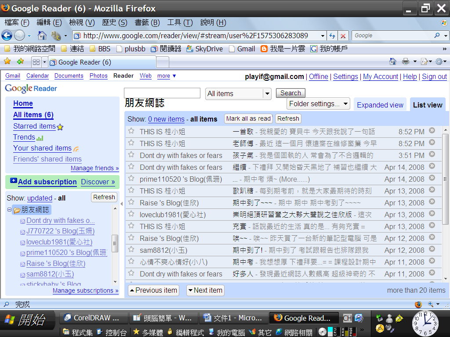Click the magnifier search icon in Google box
The width and height of the screenshot is (450, 337).
437,35
